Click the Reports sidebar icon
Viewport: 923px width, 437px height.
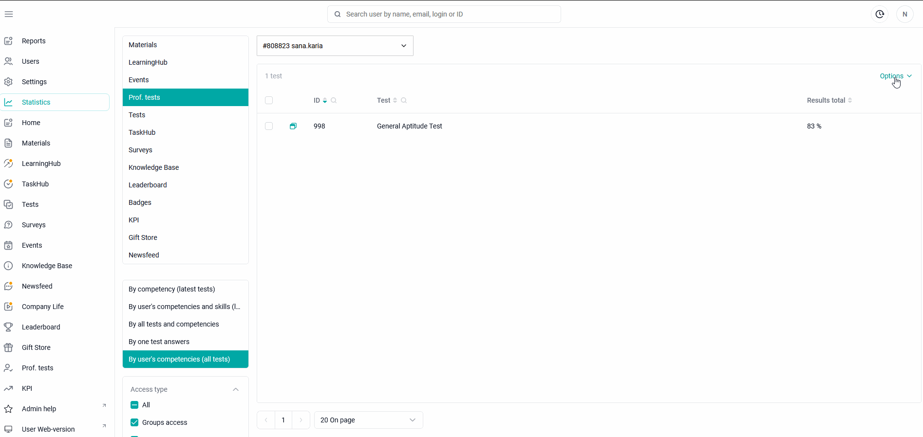tap(8, 41)
